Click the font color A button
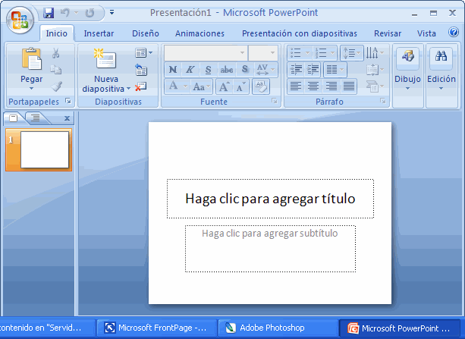The width and height of the screenshot is (465, 339). [174, 86]
